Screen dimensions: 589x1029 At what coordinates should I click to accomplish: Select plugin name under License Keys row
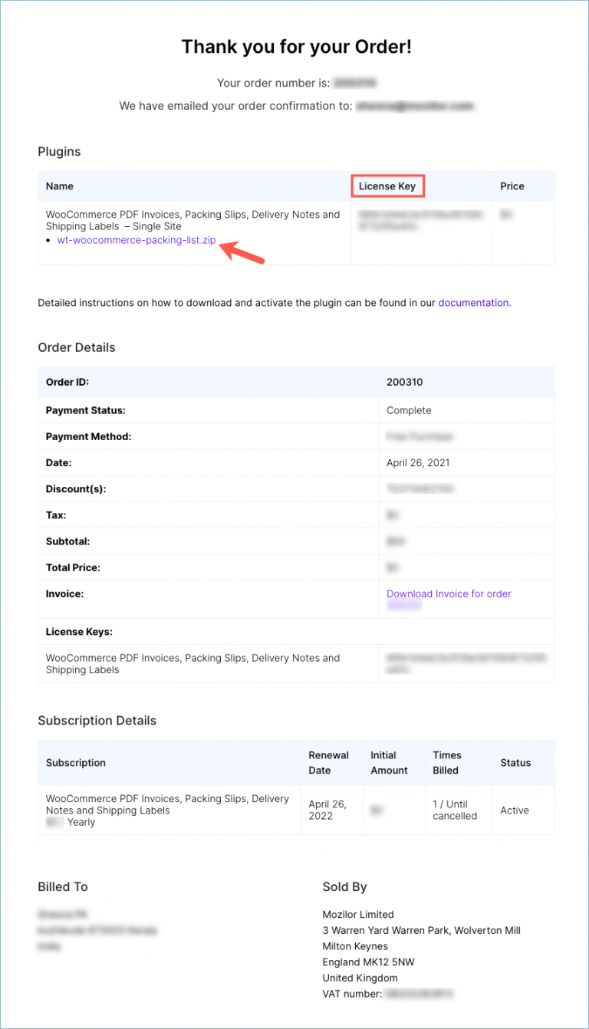click(x=192, y=664)
